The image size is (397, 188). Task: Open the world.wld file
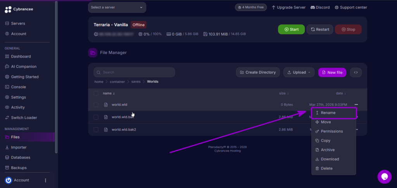(119, 104)
